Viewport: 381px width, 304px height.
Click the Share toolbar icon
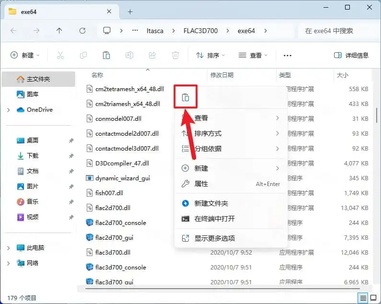point(152,56)
